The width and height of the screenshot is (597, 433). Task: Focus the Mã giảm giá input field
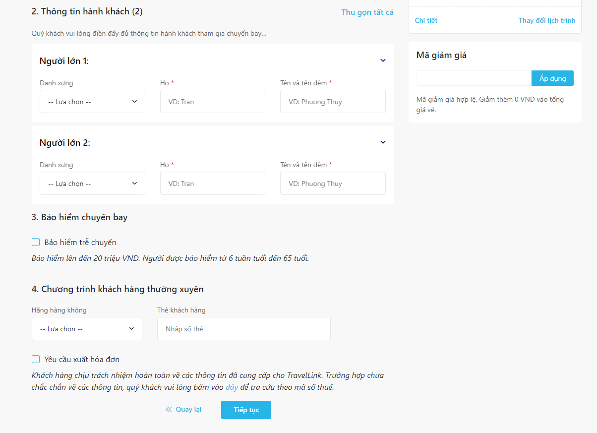pos(474,78)
